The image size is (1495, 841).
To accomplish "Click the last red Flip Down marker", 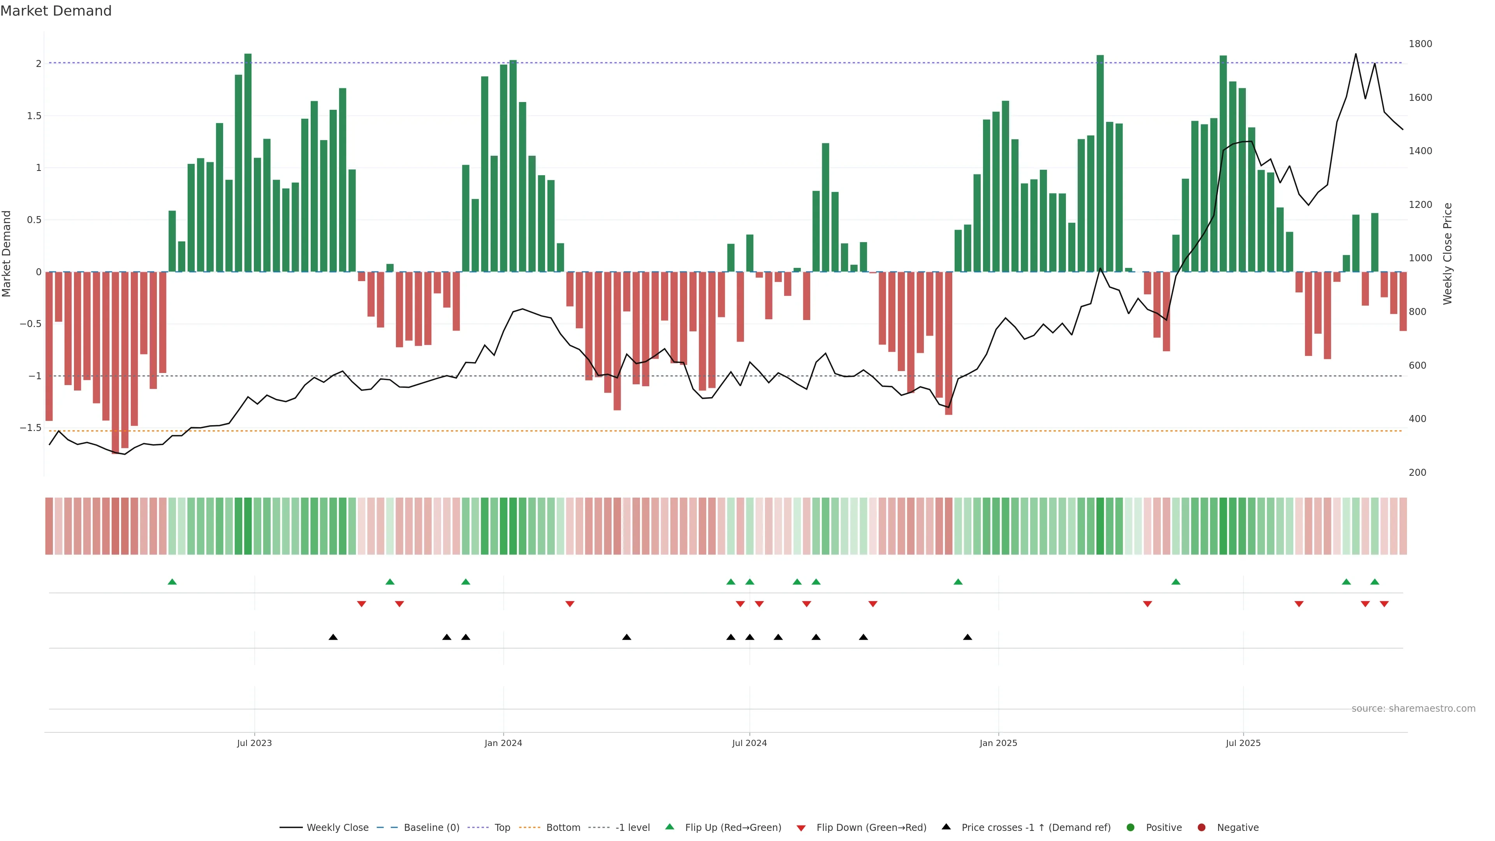I will (x=1384, y=604).
